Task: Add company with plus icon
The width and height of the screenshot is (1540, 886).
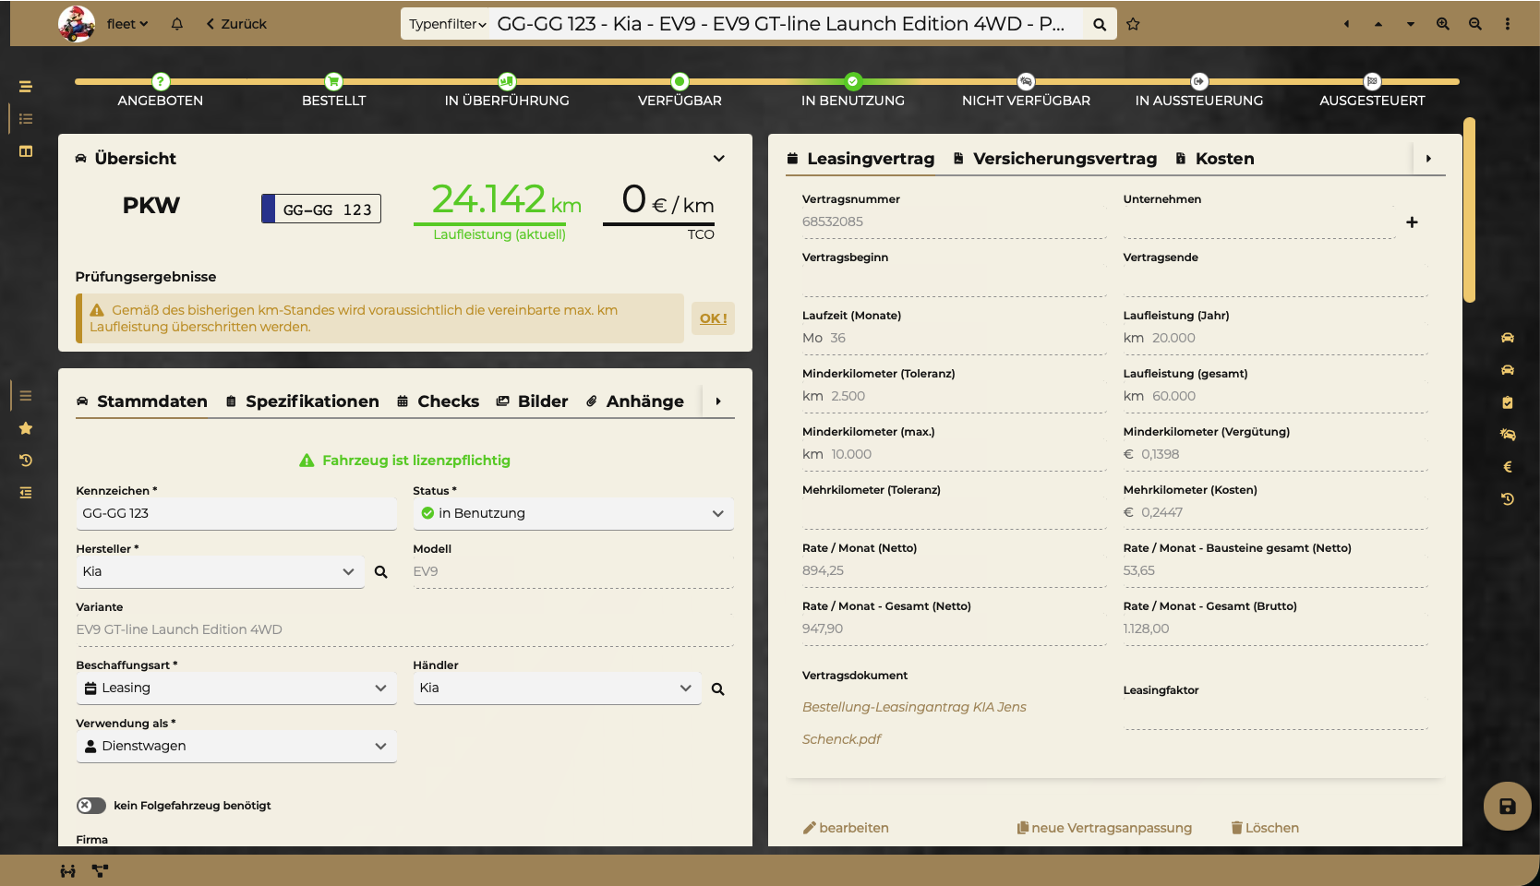Action: [x=1412, y=222]
